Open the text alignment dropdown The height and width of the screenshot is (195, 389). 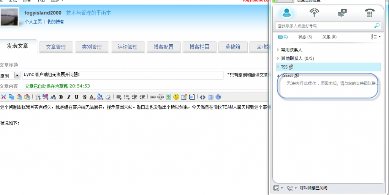pyautogui.click(x=119, y=97)
